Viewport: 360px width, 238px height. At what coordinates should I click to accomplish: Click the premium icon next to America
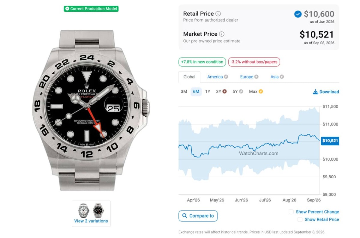[226, 77]
